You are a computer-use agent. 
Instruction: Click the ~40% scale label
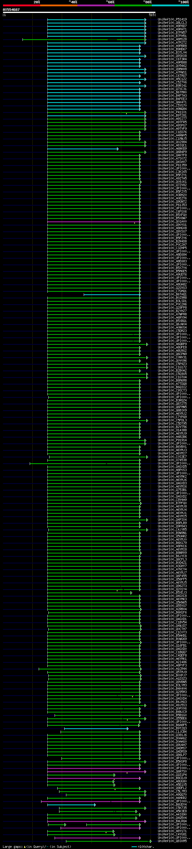pos(73,2)
